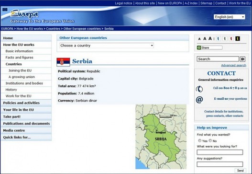This screenshot has height=174, width=252.
Task: Choose blue t color scheme
Action: click(x=218, y=39)
